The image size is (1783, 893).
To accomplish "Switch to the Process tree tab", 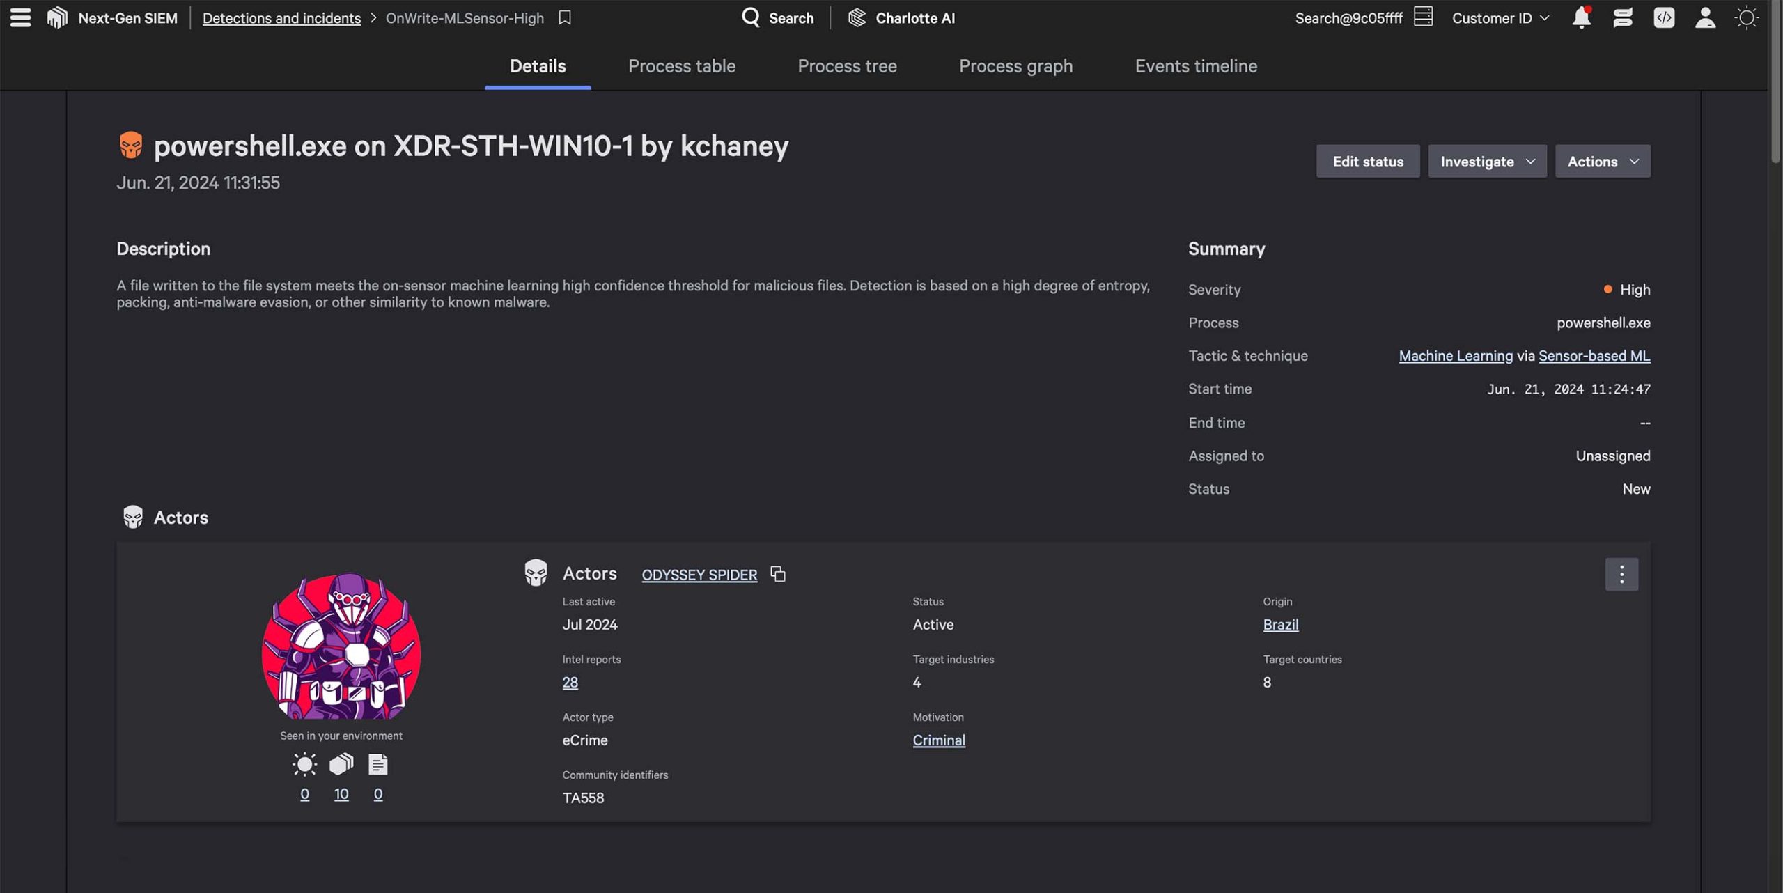I will click(x=847, y=66).
